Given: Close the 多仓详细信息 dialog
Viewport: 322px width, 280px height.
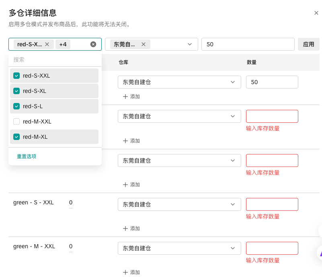Looking at the screenshot, I should [316, 13].
